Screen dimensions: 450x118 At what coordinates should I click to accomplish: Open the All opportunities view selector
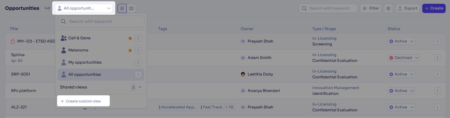point(84,8)
